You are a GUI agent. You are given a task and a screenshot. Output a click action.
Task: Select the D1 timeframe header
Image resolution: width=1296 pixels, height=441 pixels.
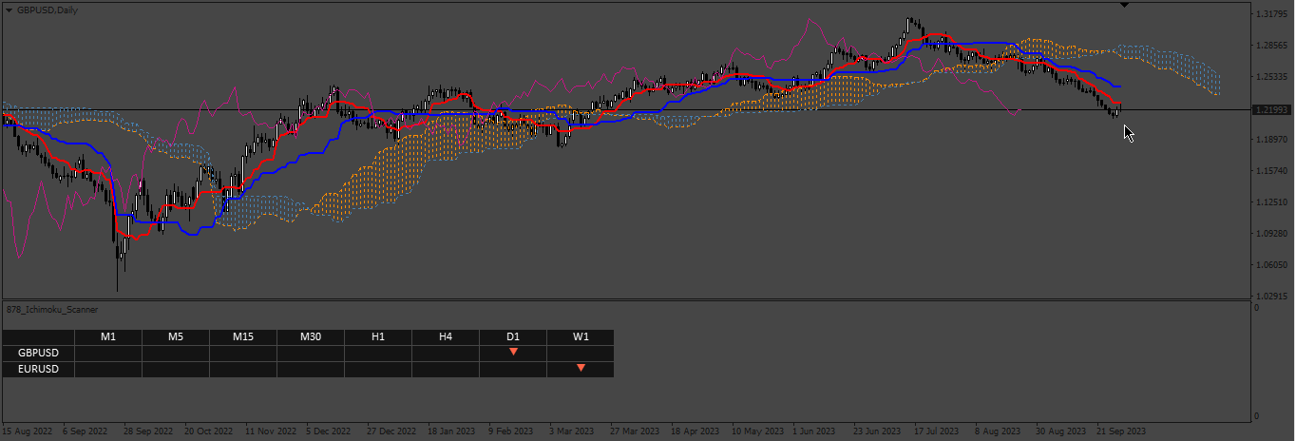[513, 336]
